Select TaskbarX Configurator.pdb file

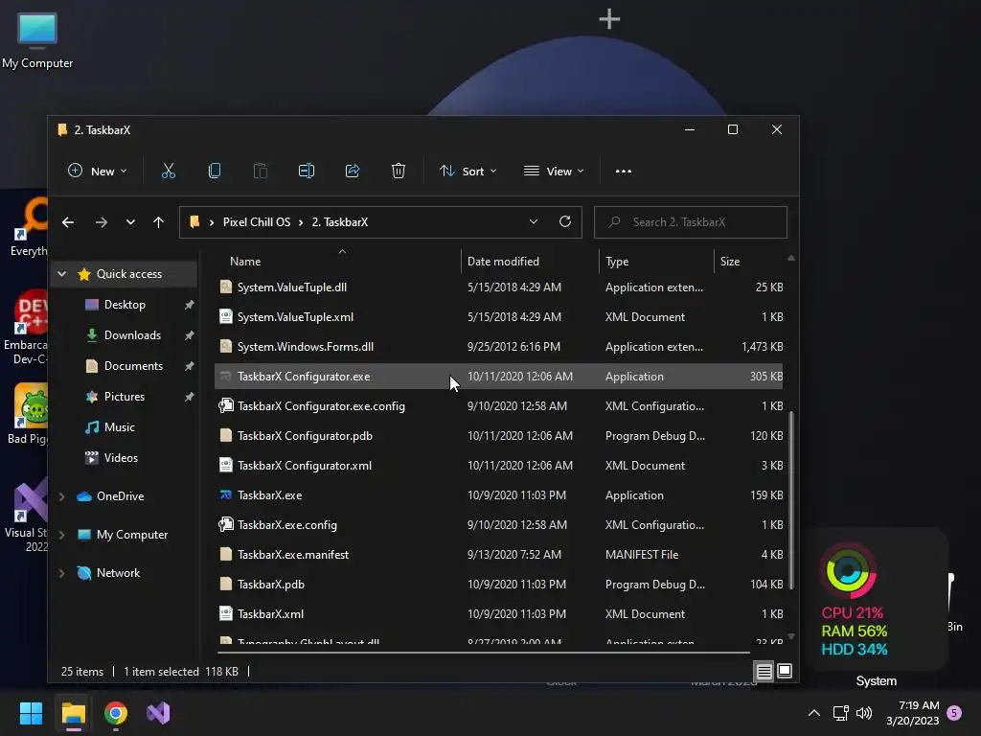pyautogui.click(x=498, y=436)
